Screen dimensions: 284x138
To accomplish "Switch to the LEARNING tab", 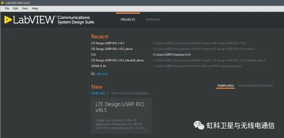I will [x=153, y=19].
